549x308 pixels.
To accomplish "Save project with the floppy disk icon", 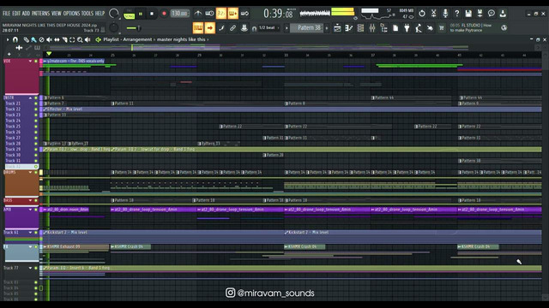I will pyautogui.click(x=468, y=14).
